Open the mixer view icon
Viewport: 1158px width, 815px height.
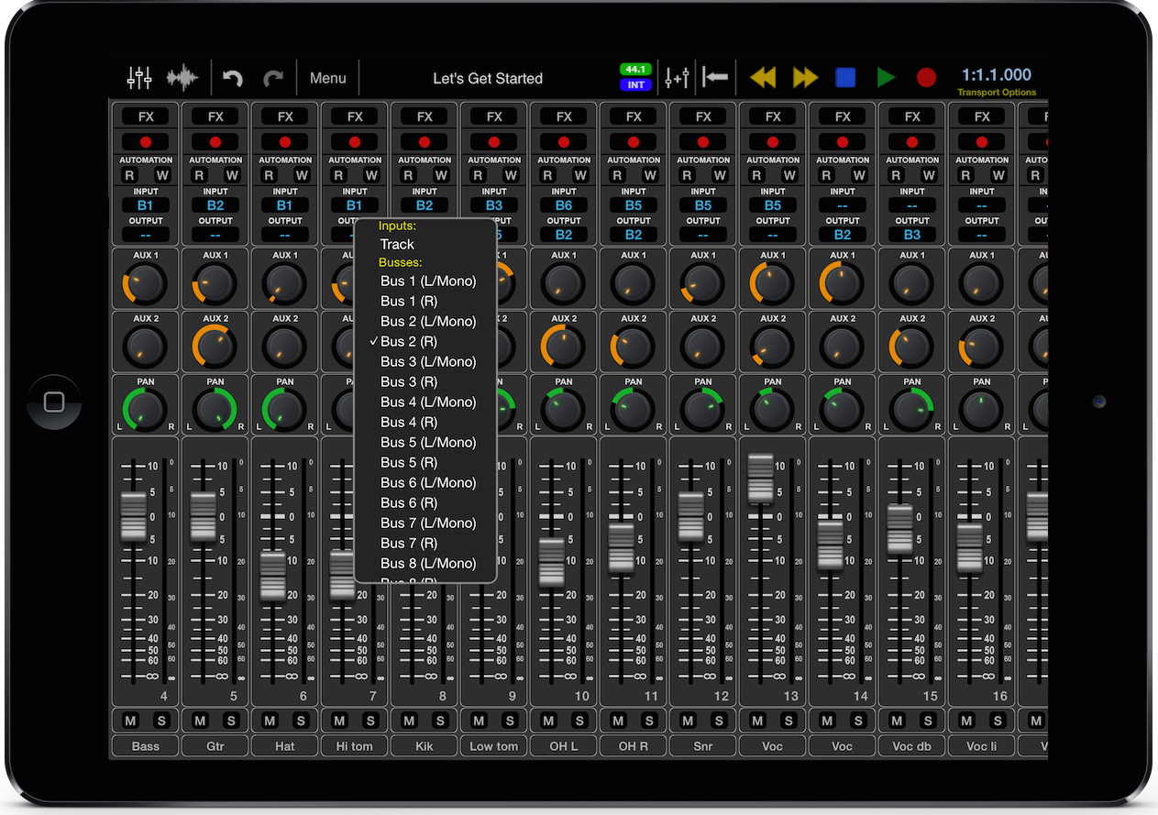139,78
